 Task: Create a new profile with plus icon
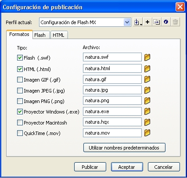(147, 22)
